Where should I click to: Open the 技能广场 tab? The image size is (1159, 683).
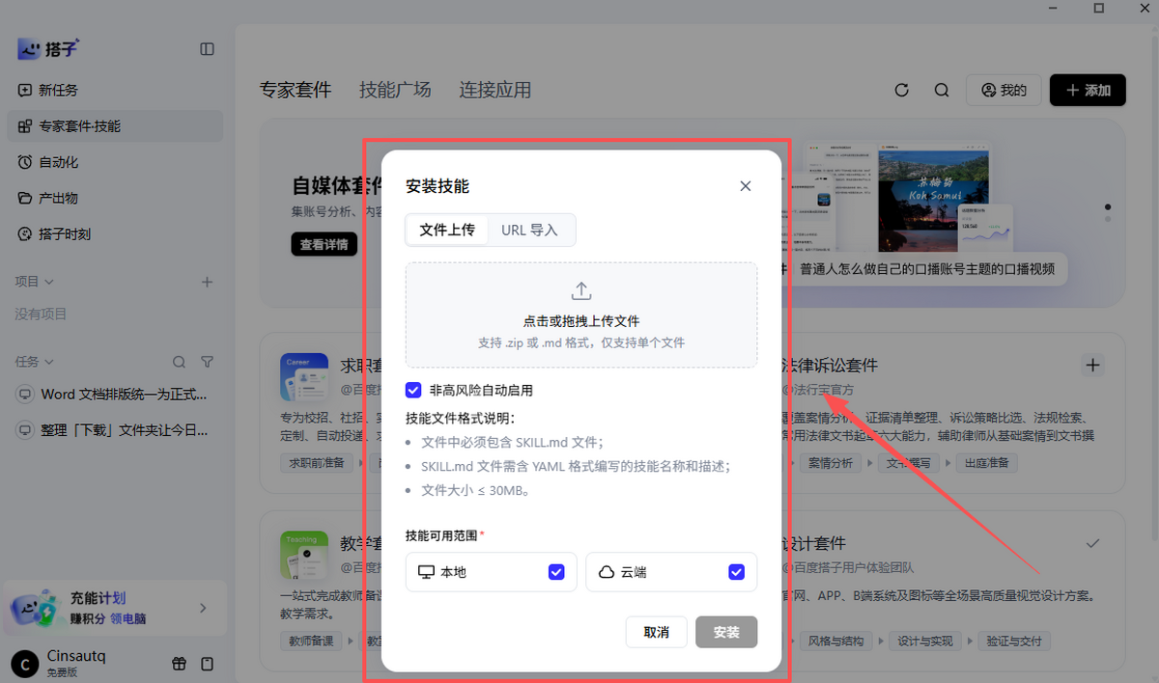coord(395,90)
